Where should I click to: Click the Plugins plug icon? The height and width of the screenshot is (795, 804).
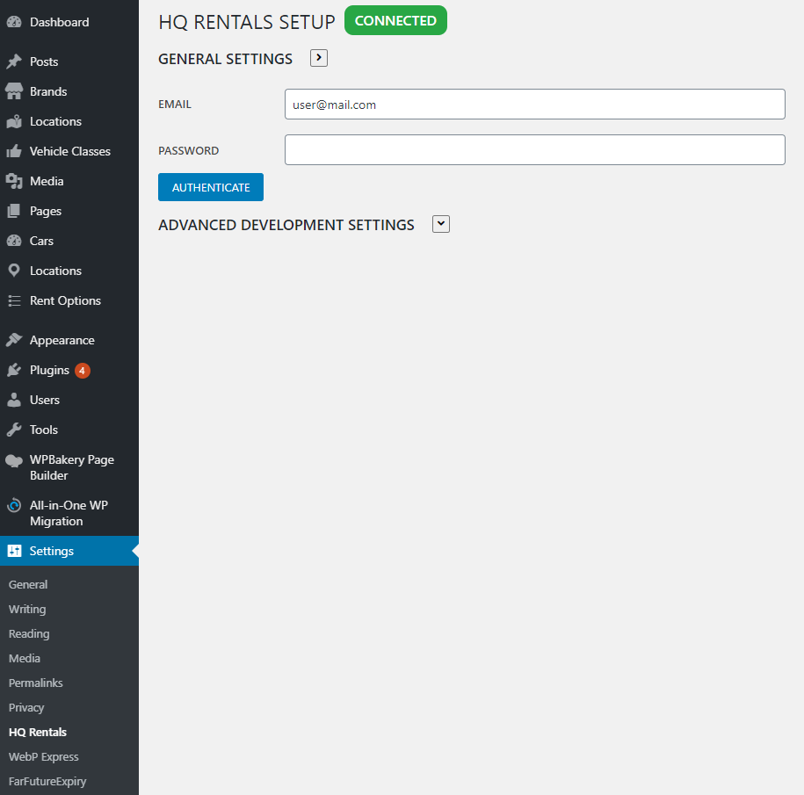[x=14, y=370]
